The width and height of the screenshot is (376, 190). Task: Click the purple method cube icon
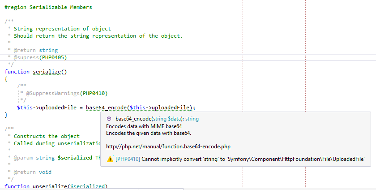pos(110,119)
